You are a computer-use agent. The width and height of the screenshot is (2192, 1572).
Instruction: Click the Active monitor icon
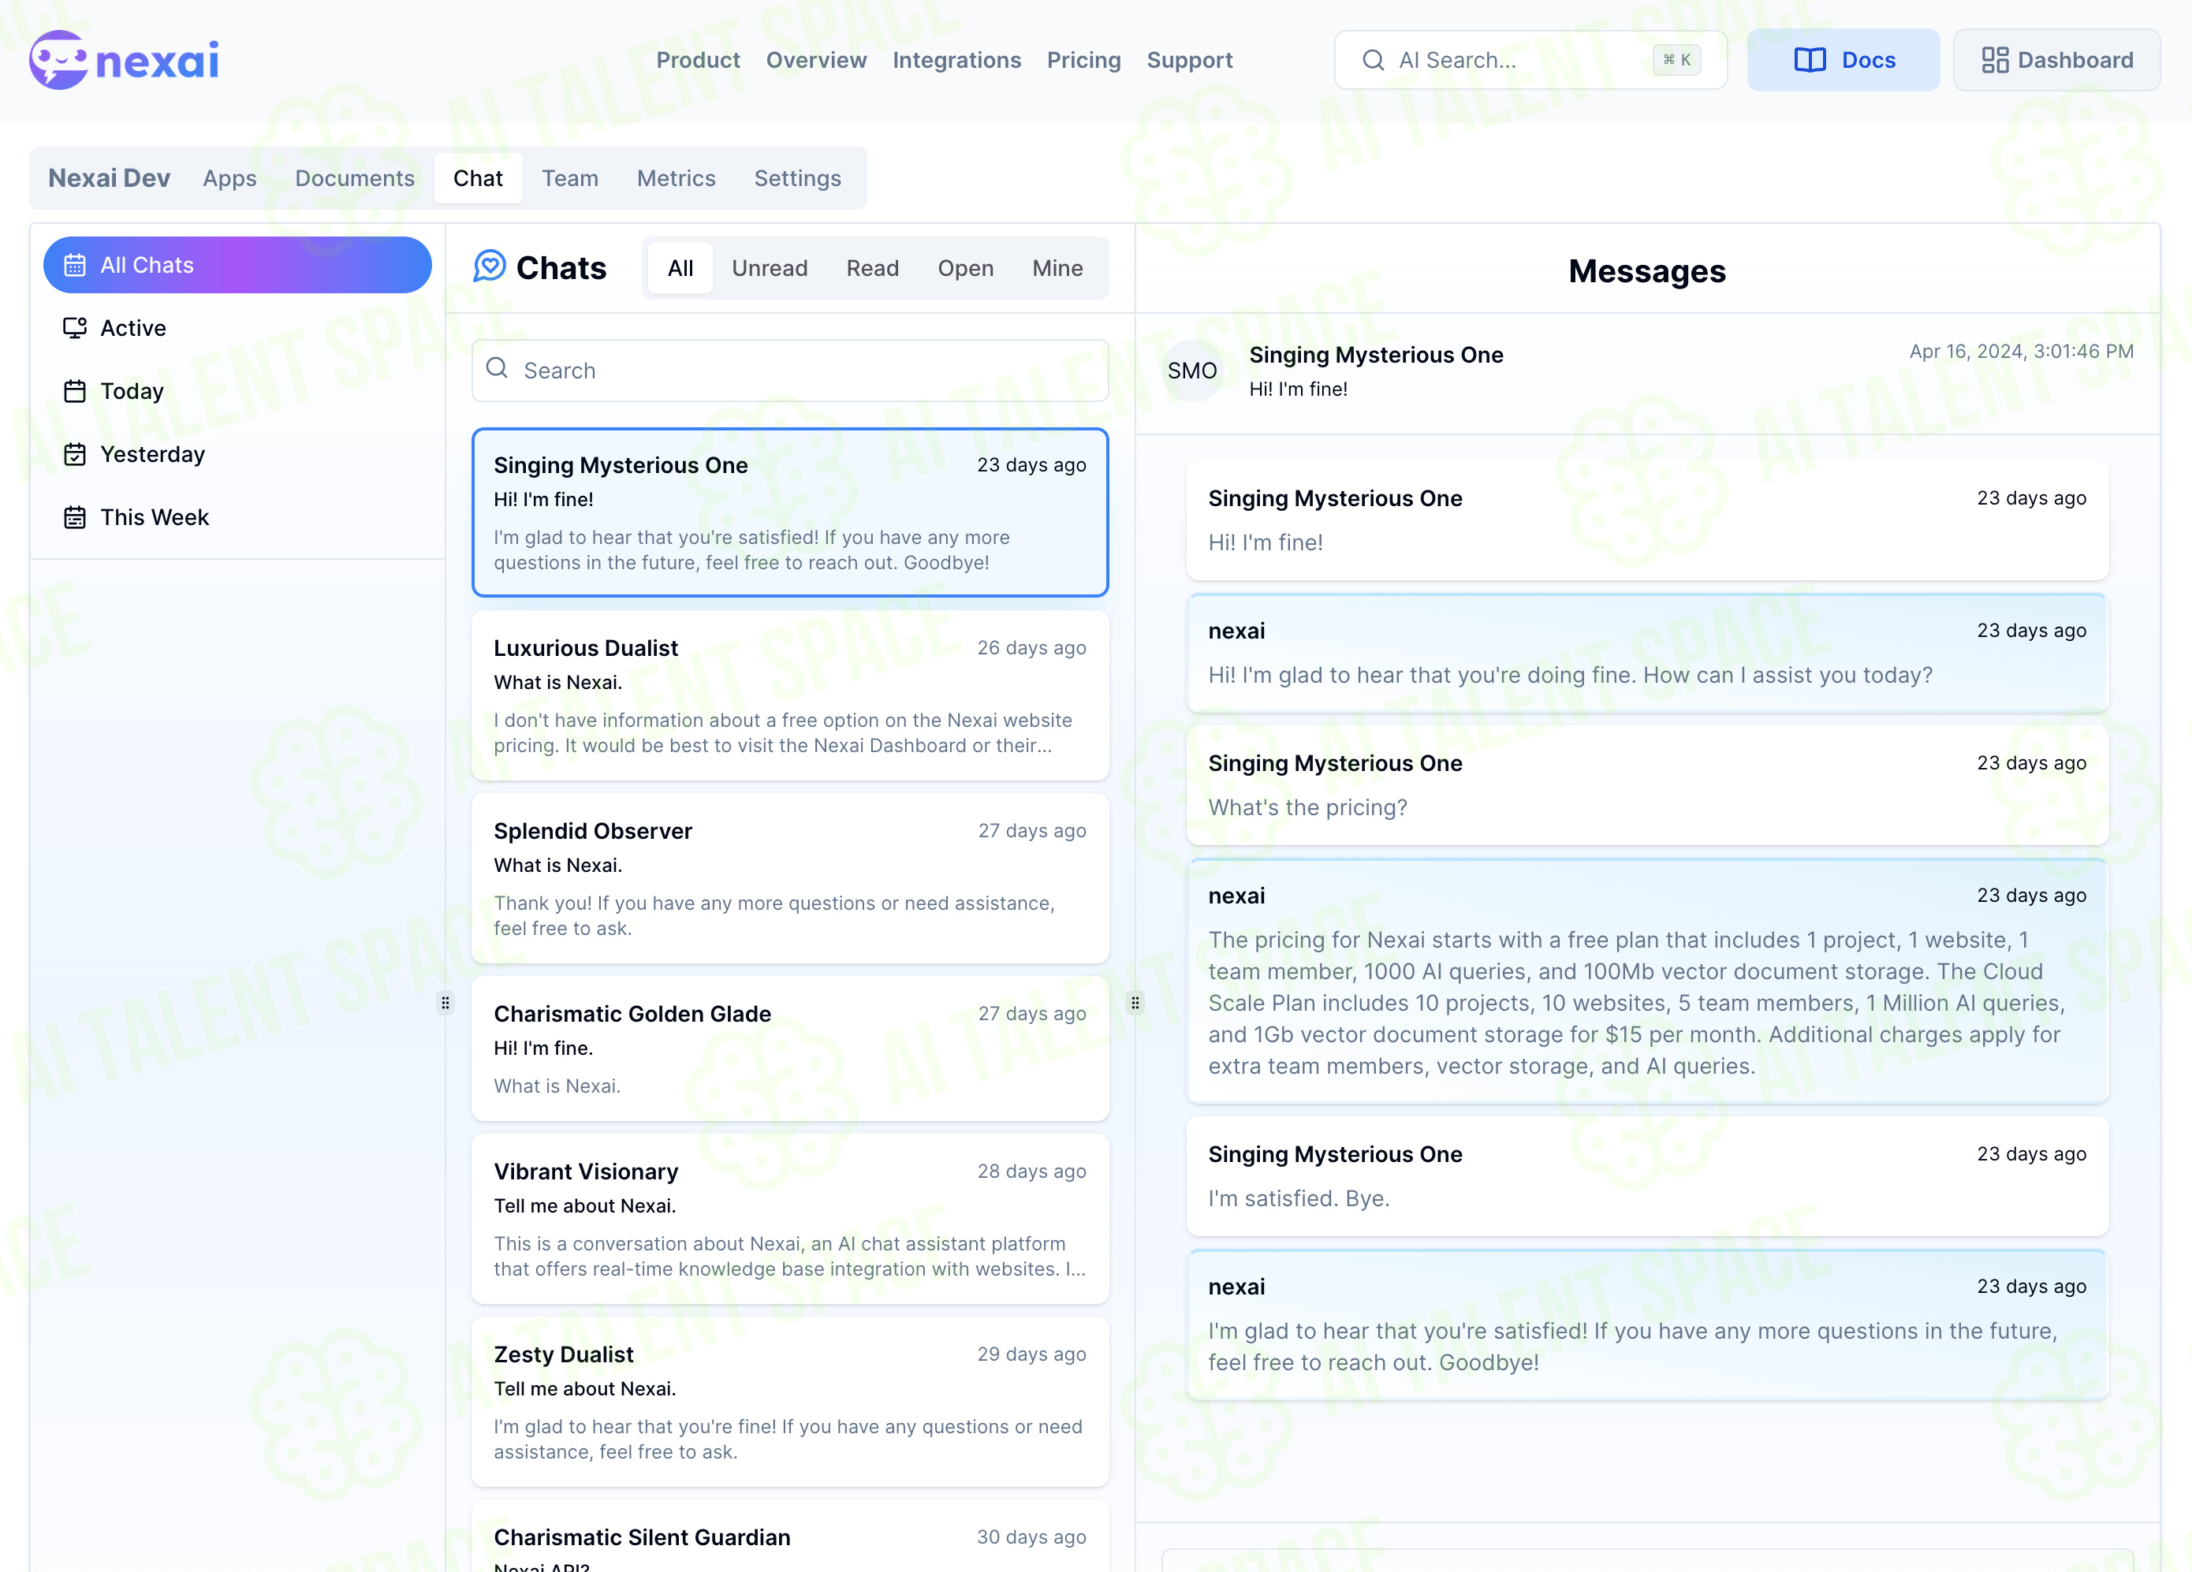tap(74, 327)
